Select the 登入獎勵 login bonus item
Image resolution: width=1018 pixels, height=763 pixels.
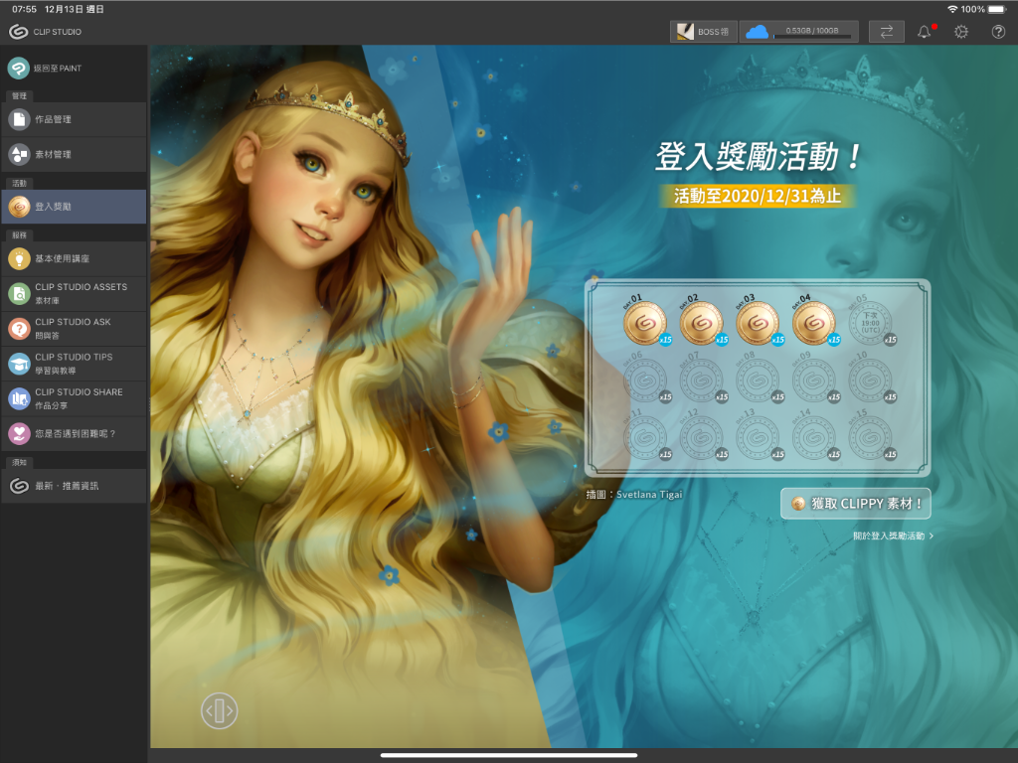tap(74, 207)
